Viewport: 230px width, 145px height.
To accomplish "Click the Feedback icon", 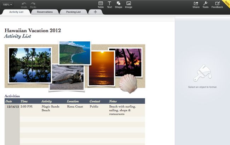I will click(x=217, y=4).
